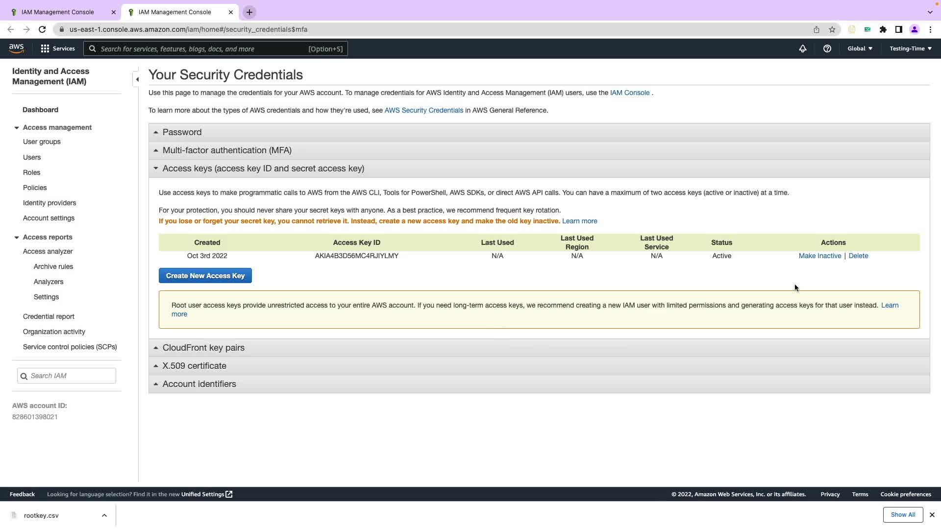
Task: Expand the Password section
Action: tap(182, 132)
